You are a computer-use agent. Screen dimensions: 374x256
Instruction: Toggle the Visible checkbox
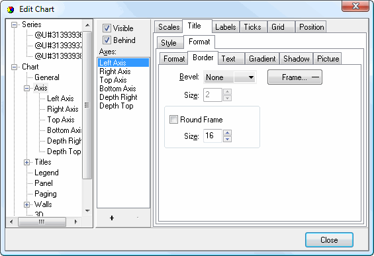pos(107,28)
